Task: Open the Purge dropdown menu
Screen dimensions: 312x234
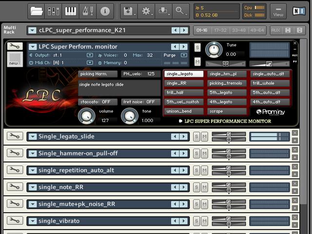Action: (x=184, y=55)
